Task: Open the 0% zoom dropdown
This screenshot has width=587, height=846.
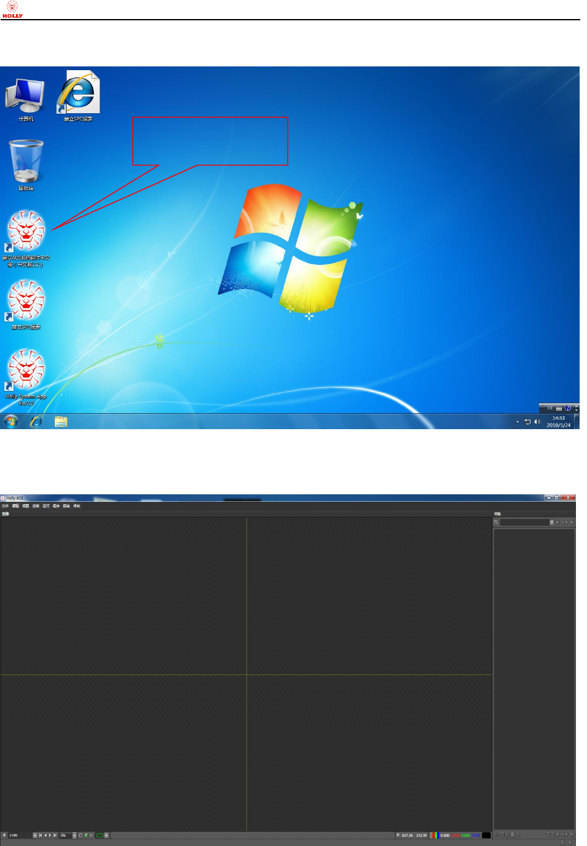Action: (74, 835)
